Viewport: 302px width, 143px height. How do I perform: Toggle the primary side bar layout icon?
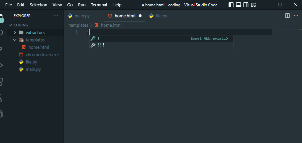click(x=231, y=5)
